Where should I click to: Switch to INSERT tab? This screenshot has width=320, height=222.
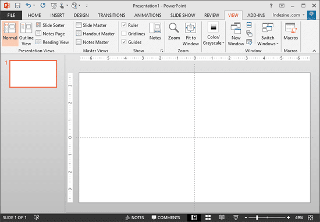click(x=57, y=15)
